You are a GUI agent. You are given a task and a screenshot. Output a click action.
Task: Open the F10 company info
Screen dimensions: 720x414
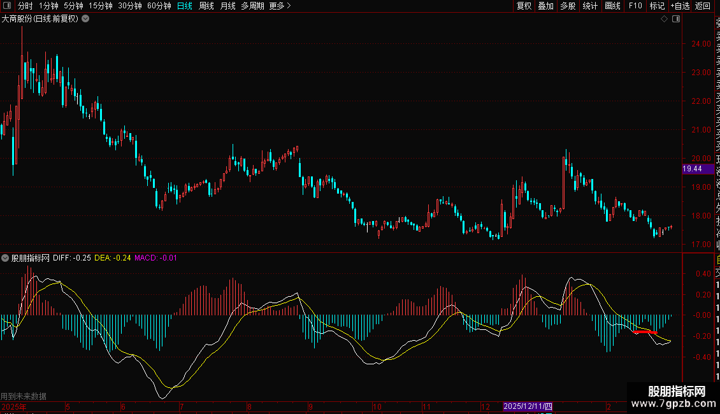[635, 6]
